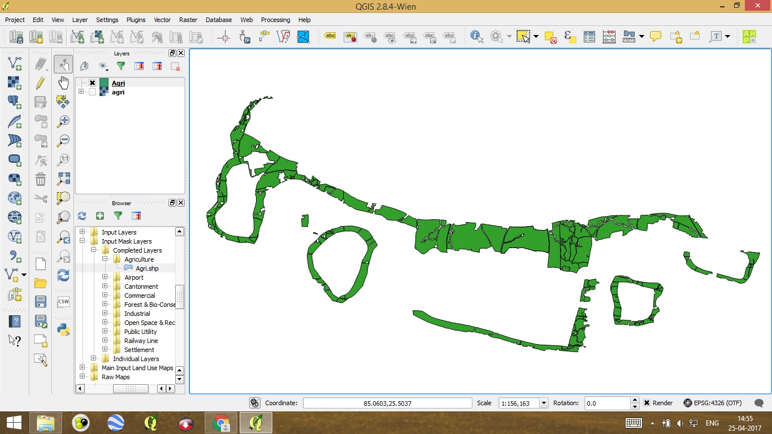The image size is (772, 434).
Task: Expand the Airport folder
Action: tap(105, 277)
